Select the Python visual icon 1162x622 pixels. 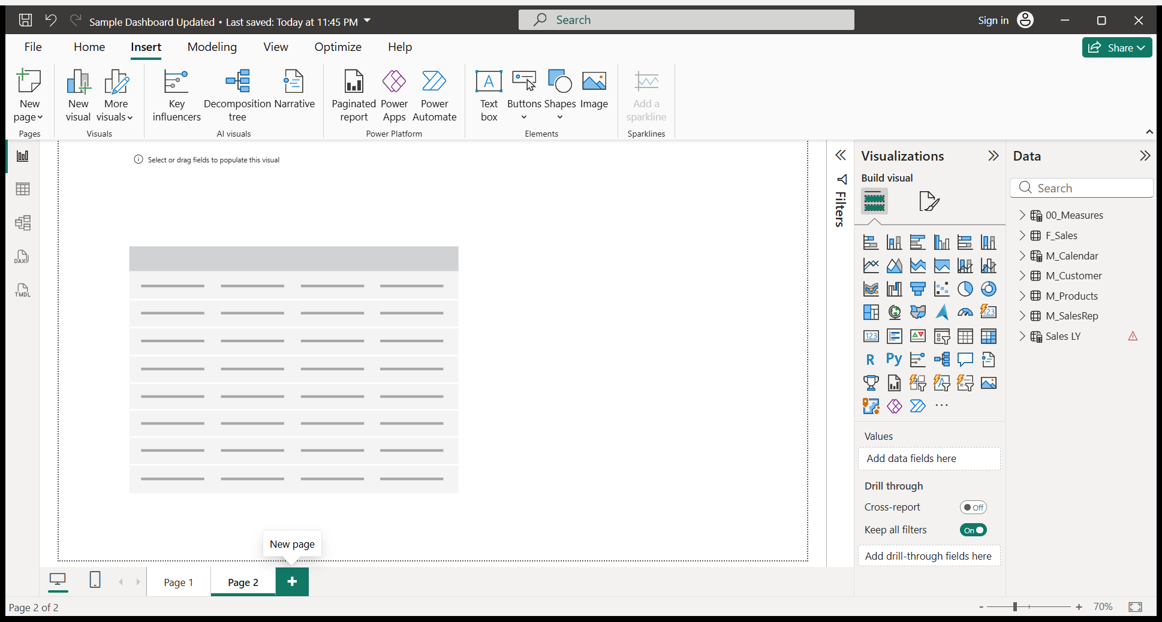tap(894, 360)
